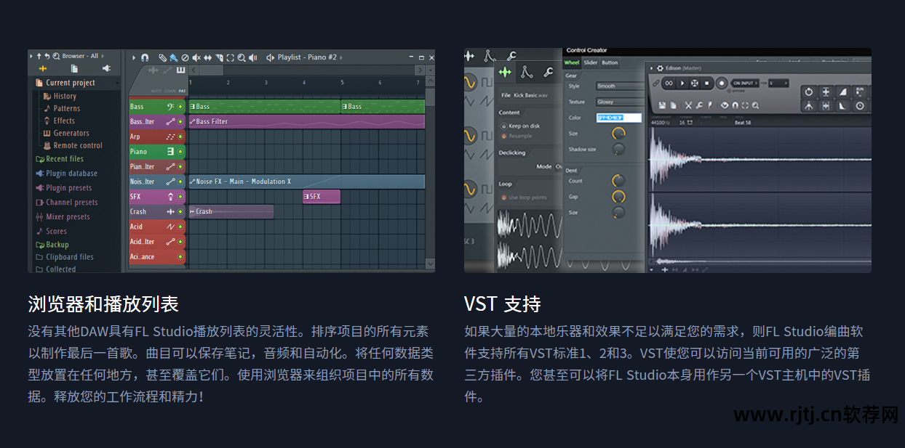Screen dimensions: 905x448
Task: Select the Noise FX Main Modulation X clip
Action: (306, 182)
